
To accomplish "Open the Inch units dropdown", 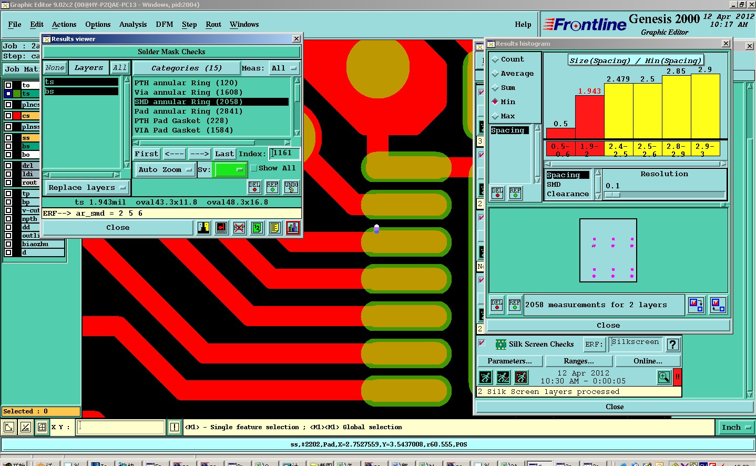I will (735, 428).
